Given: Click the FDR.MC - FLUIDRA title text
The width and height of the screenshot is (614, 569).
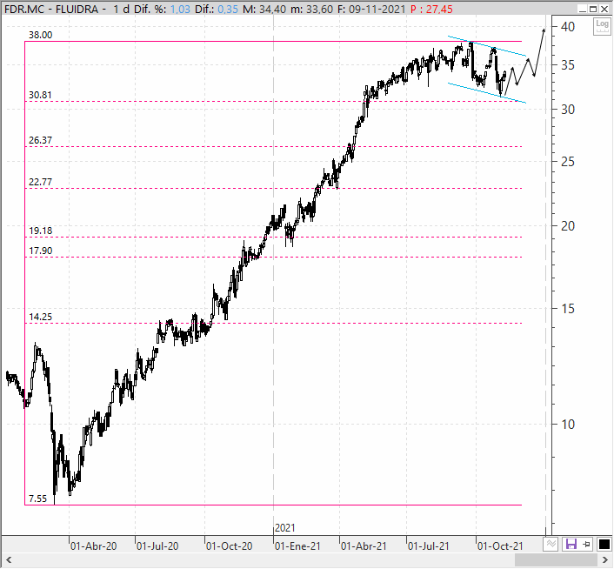Looking at the screenshot, I should tap(51, 9).
